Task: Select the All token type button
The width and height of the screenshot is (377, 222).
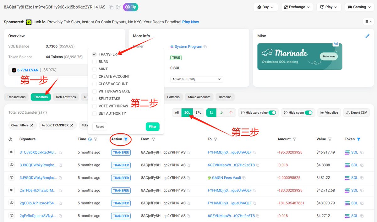Action: click(x=177, y=112)
